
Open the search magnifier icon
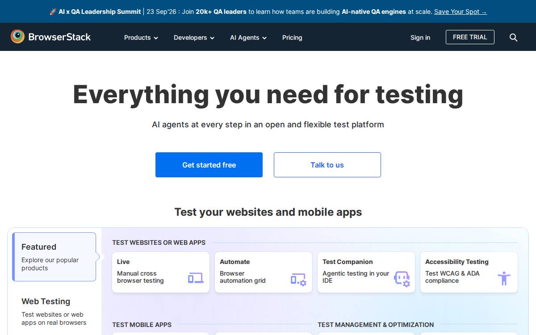point(514,38)
